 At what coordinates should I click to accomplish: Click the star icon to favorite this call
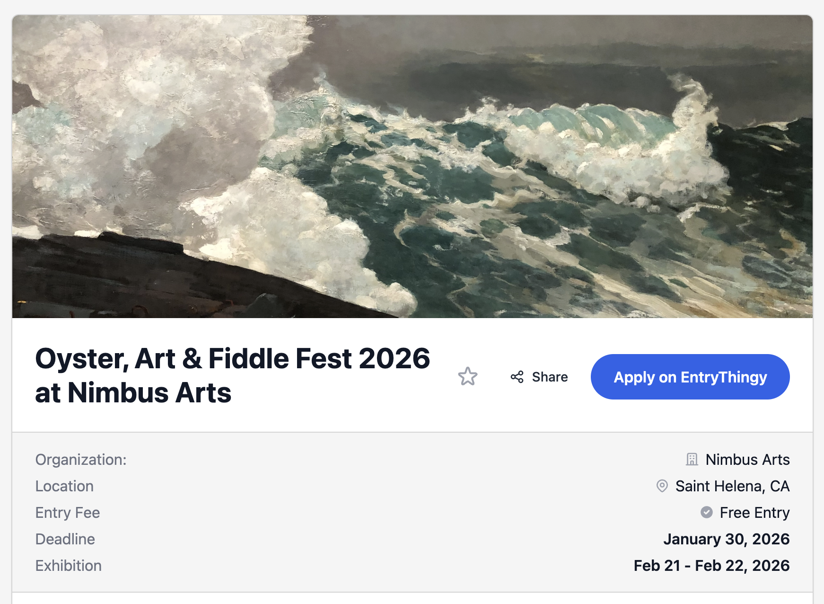pos(467,377)
